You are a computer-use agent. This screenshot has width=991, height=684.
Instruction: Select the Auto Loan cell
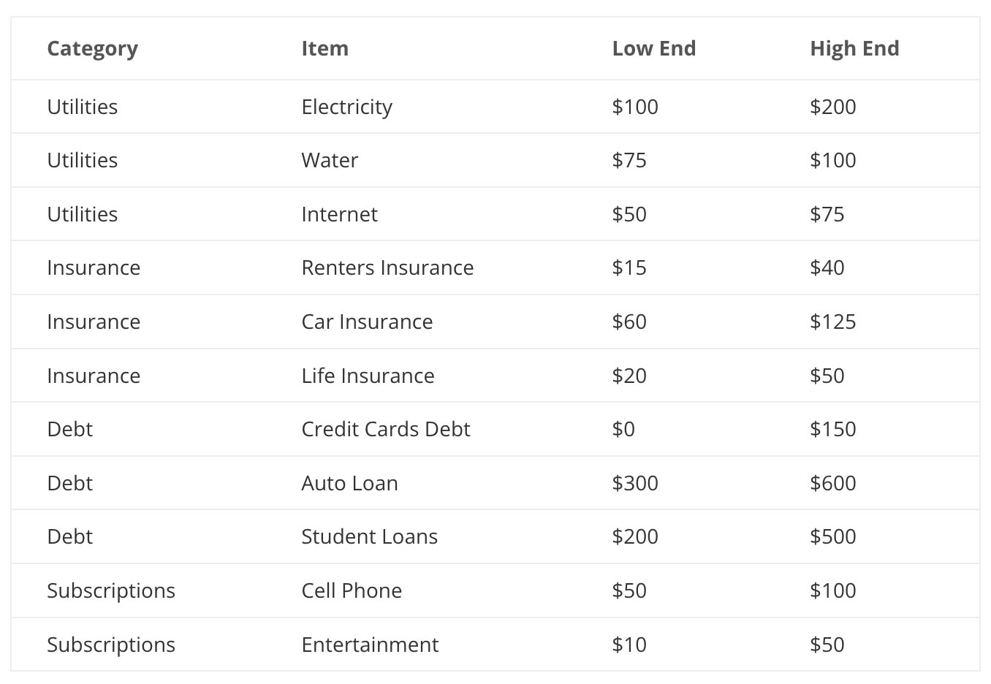pos(349,483)
